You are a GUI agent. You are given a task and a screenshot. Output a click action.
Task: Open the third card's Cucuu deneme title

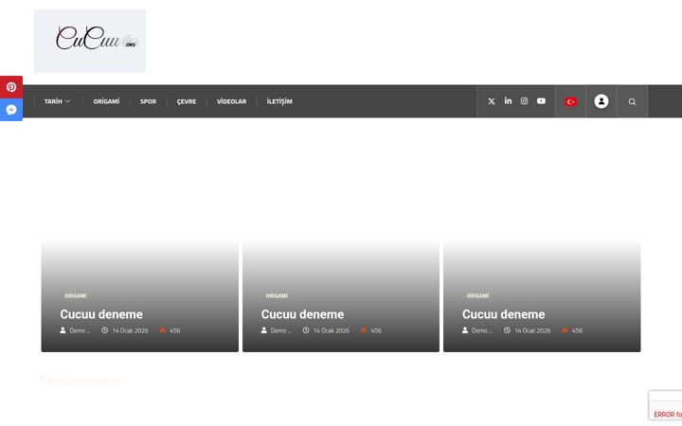503,314
